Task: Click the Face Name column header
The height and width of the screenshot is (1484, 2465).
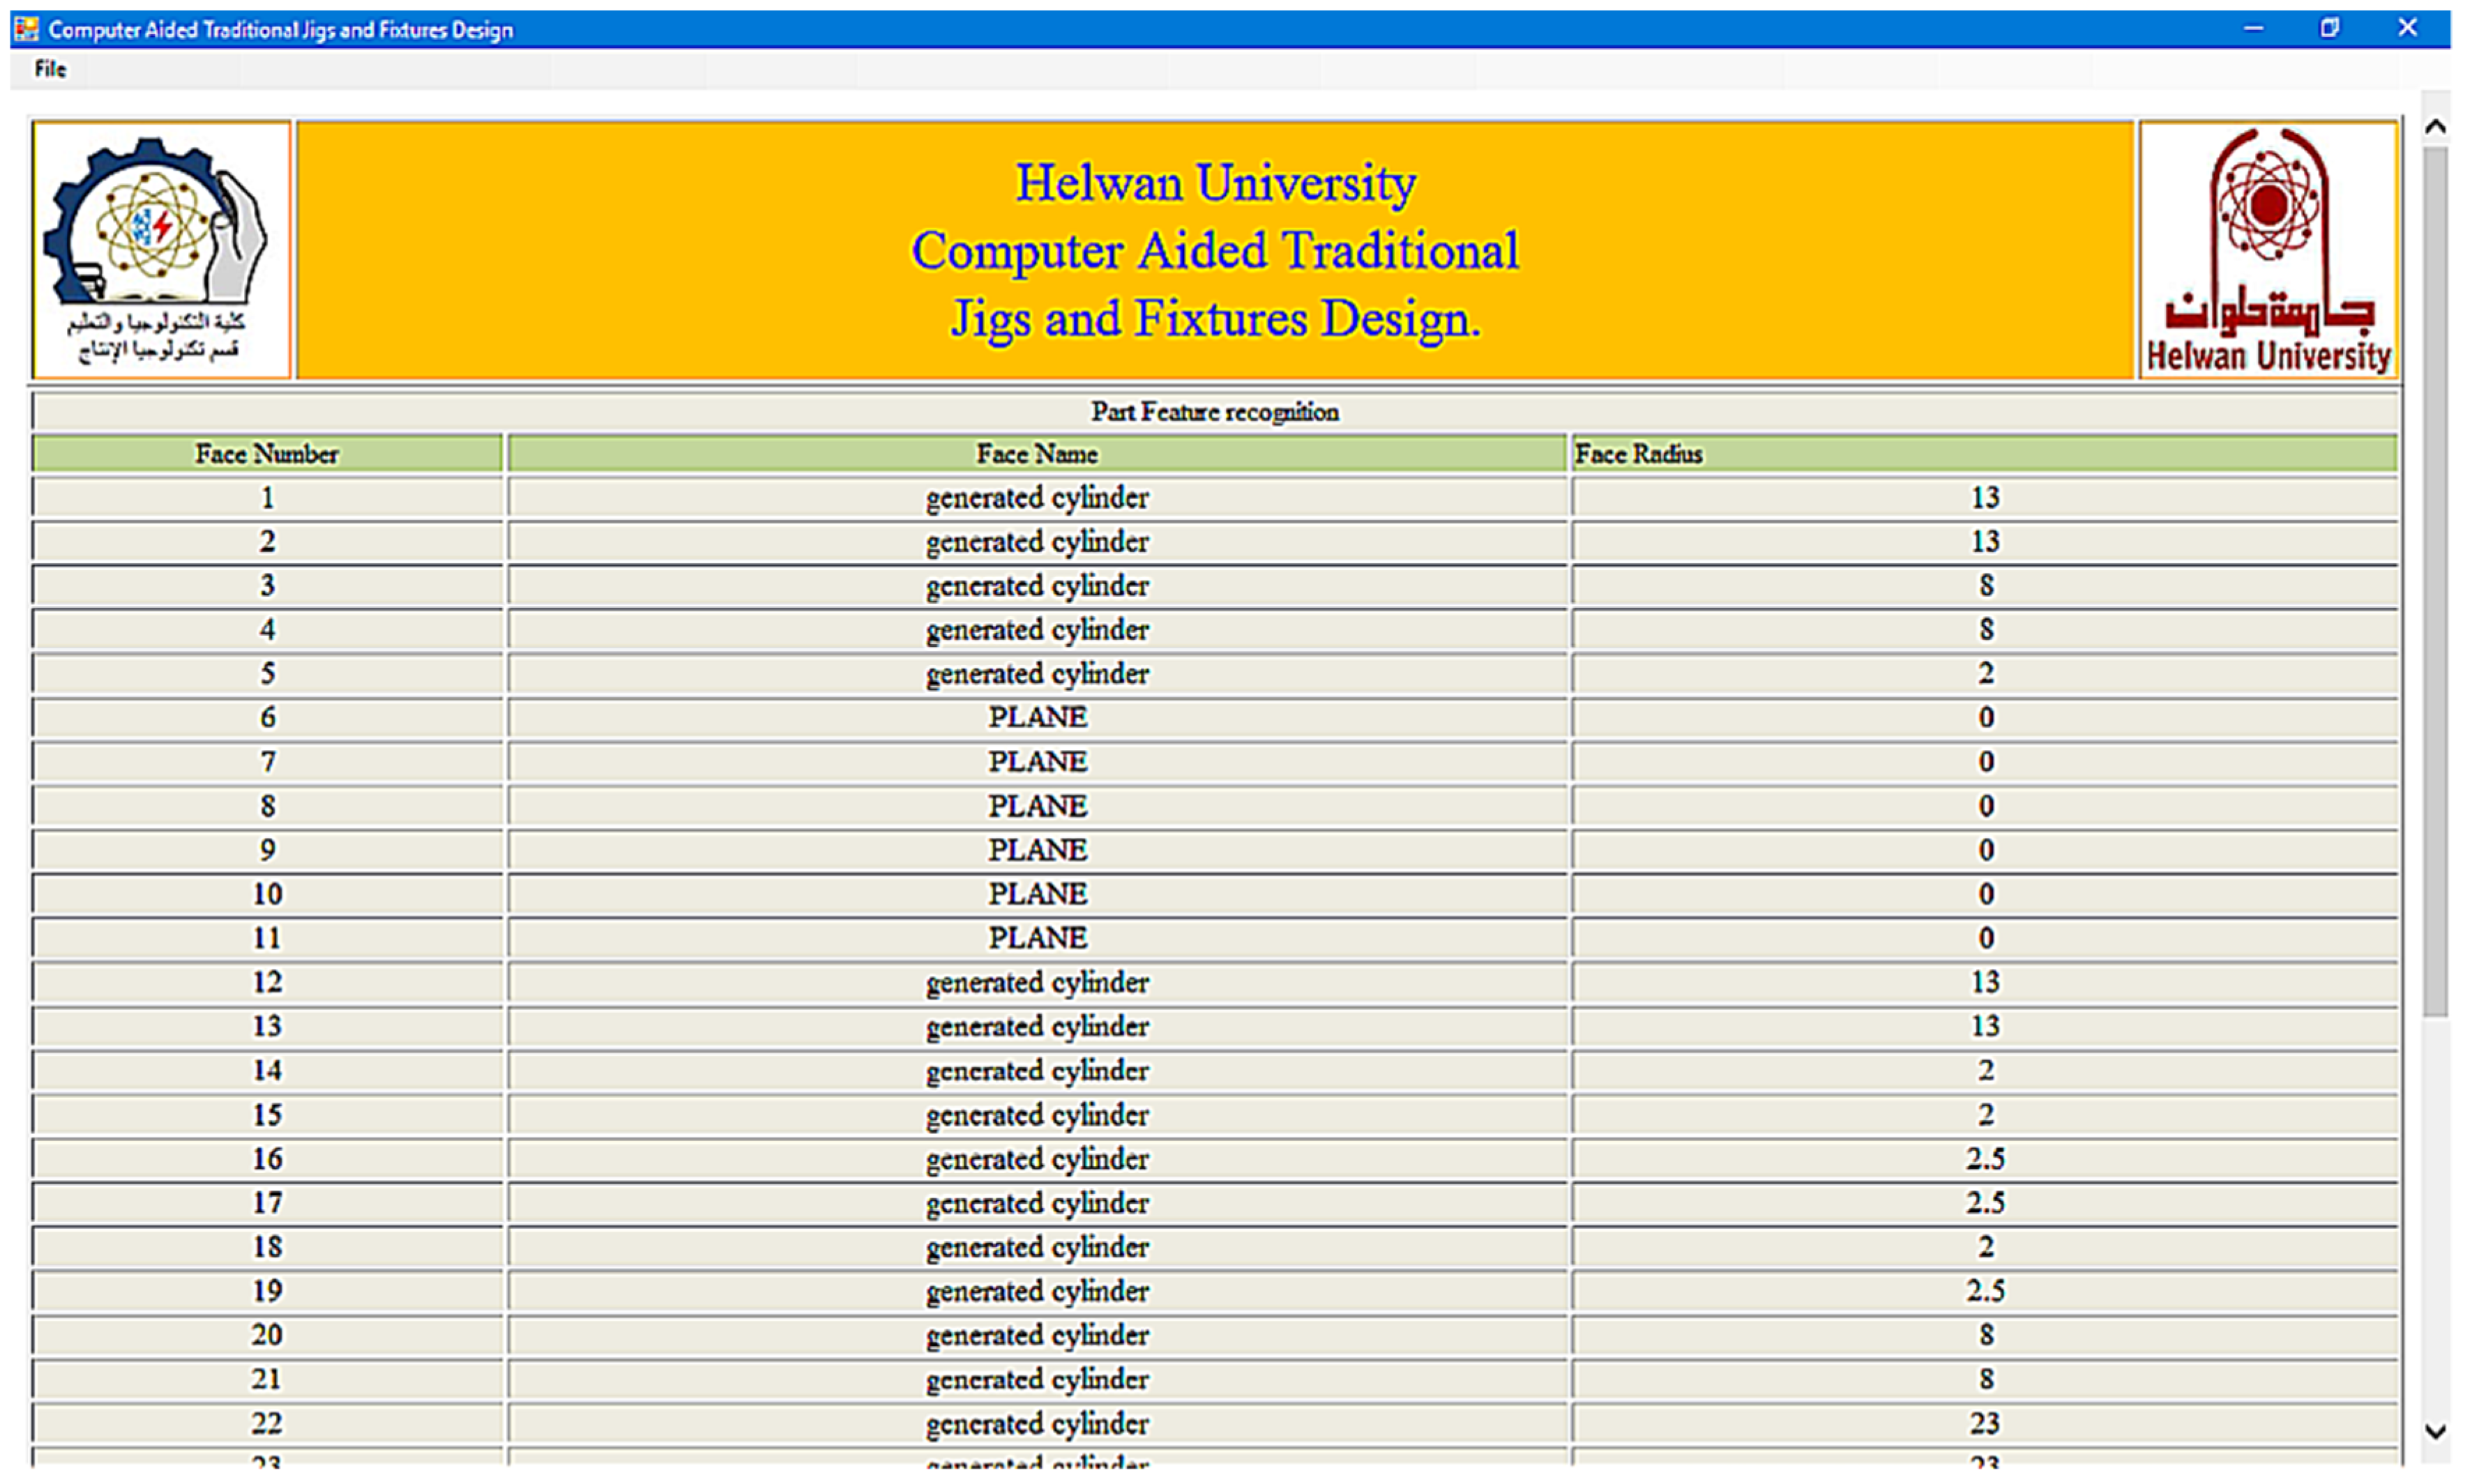Action: click(x=1036, y=454)
